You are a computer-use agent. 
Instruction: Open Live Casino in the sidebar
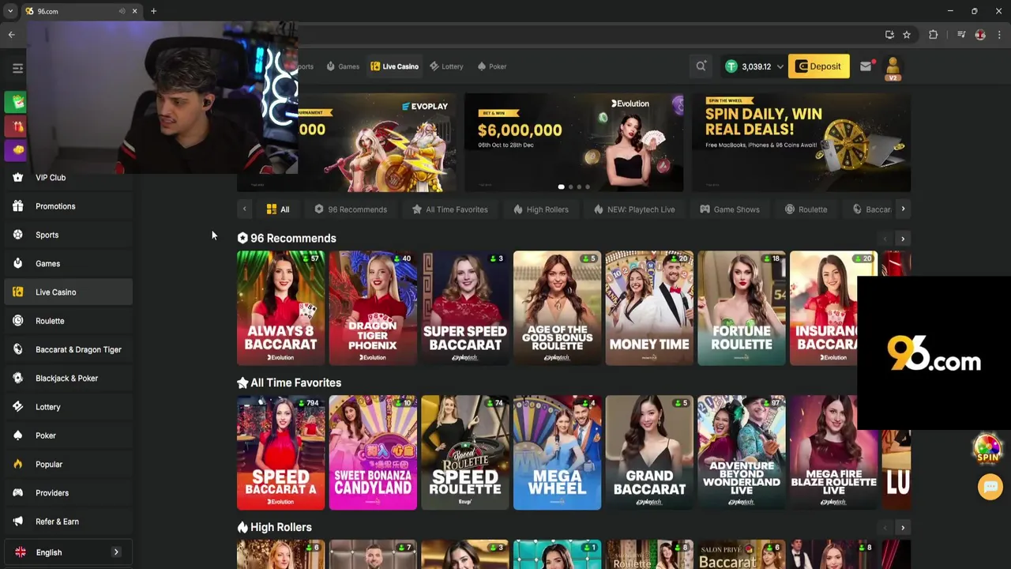68,292
